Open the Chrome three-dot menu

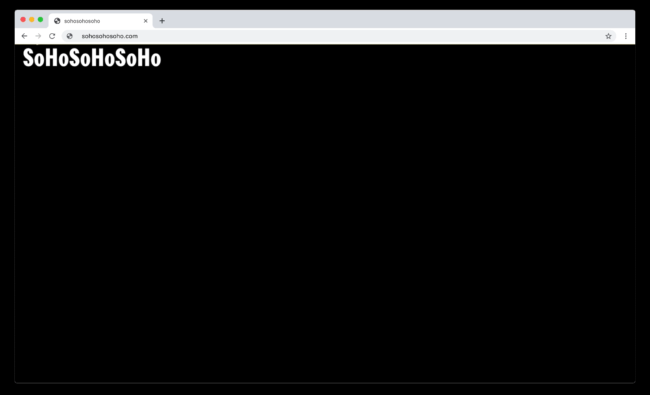click(x=626, y=36)
